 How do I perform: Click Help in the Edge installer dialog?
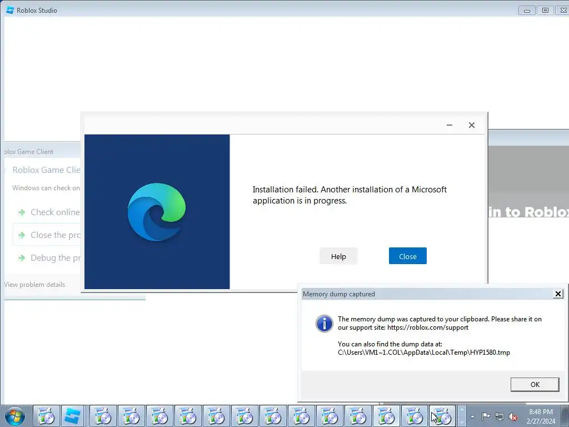(338, 256)
